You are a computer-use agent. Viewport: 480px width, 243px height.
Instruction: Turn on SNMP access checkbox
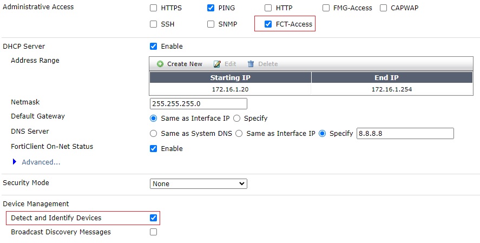click(x=211, y=24)
